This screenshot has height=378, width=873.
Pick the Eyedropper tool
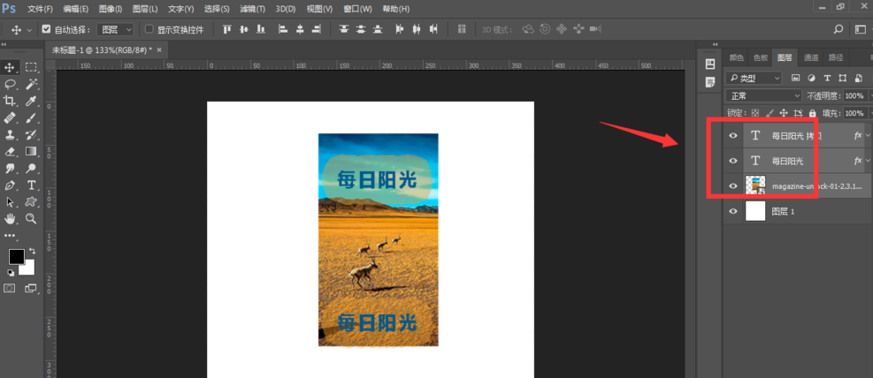coord(31,102)
